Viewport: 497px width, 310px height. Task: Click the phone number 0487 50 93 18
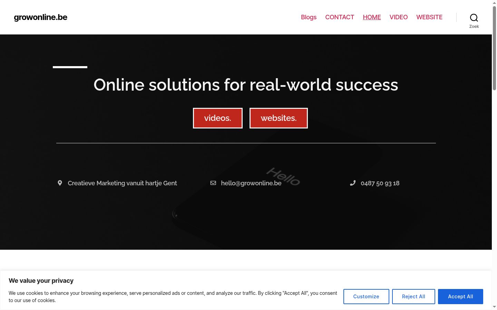[x=380, y=183]
